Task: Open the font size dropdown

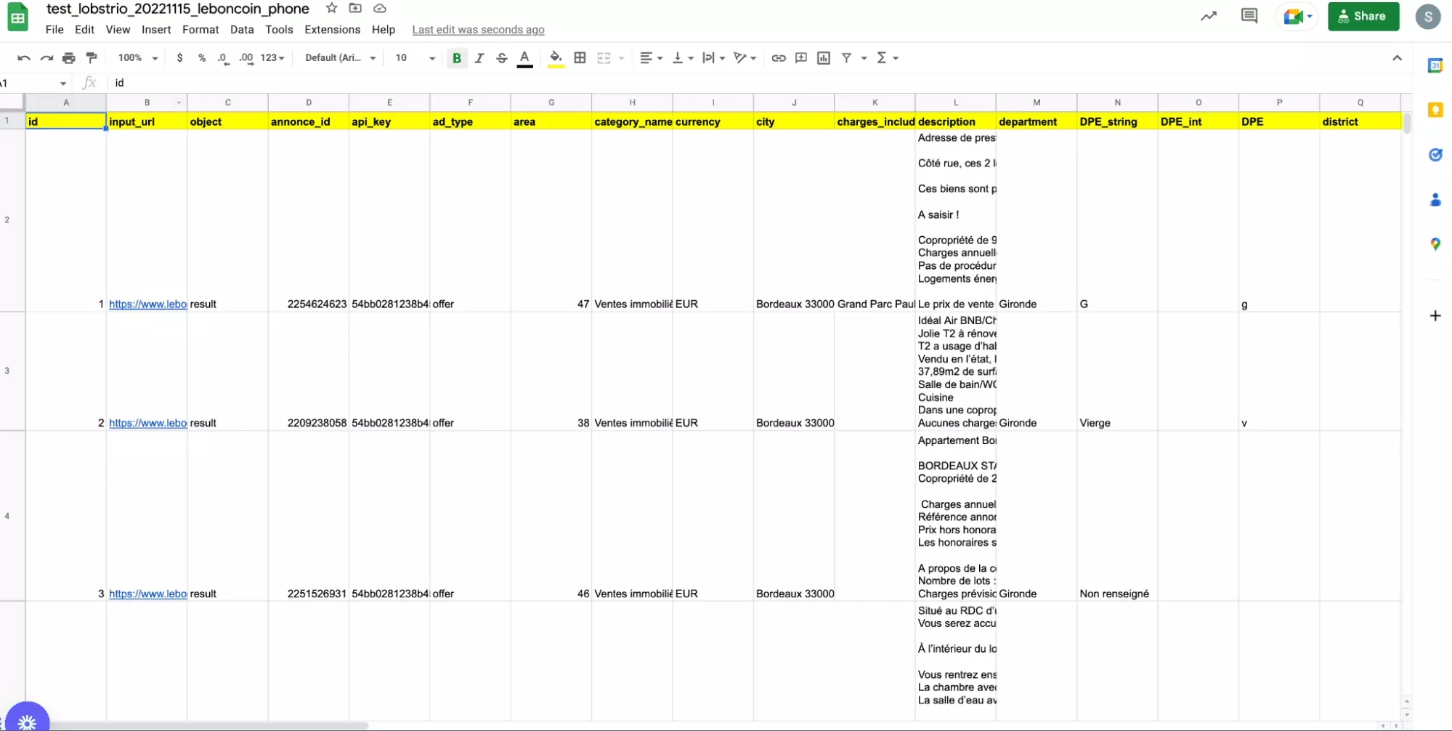Action: coord(415,58)
